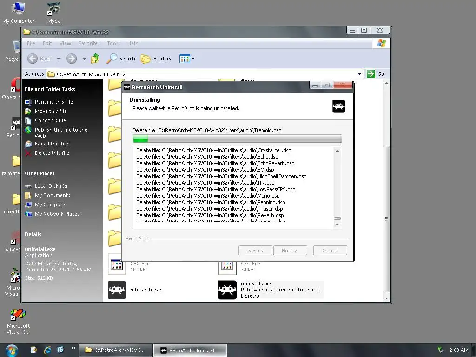476x357 pixels.
Task: Select log line for EchoReverb.dsp
Action: (215, 163)
